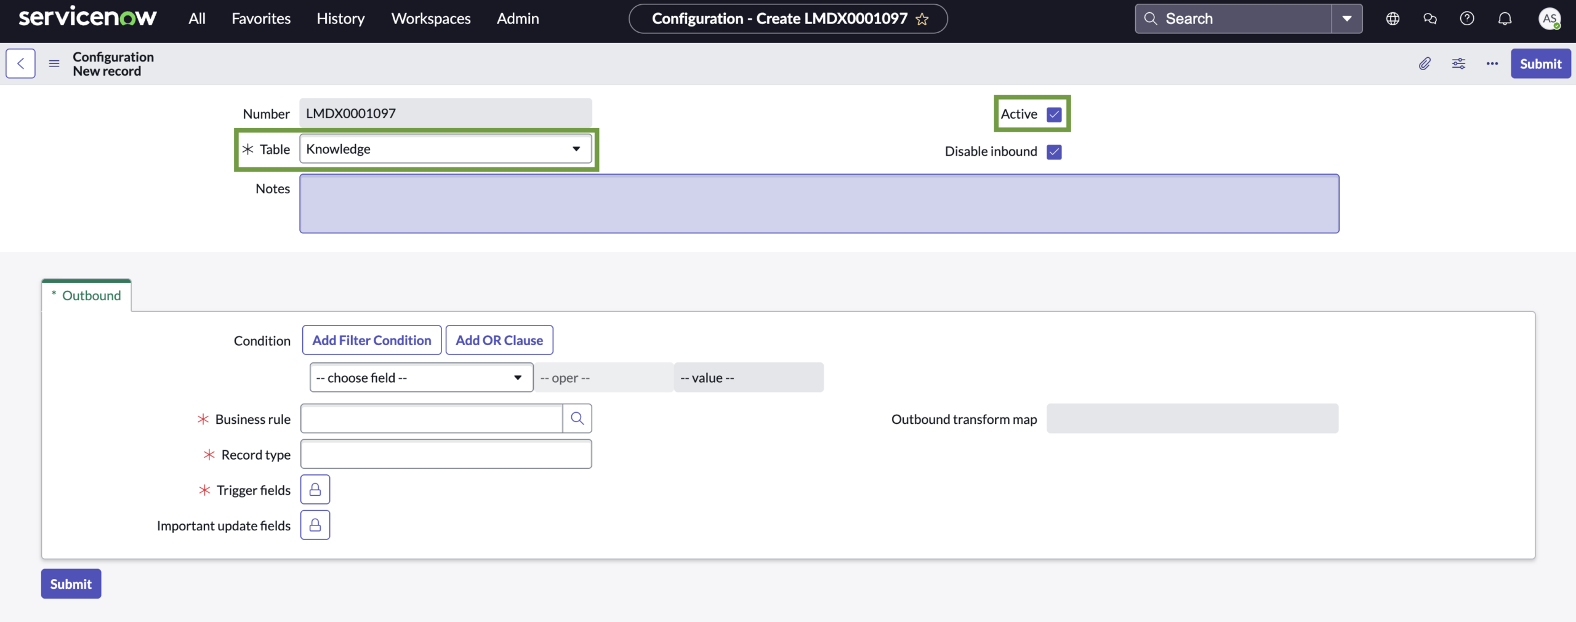Click the attachment paperclip icon
Screen dimensions: 1576x622
click(1425, 63)
